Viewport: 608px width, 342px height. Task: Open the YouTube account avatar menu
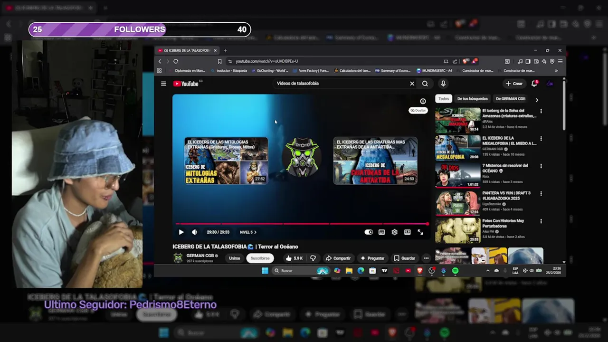(550, 84)
